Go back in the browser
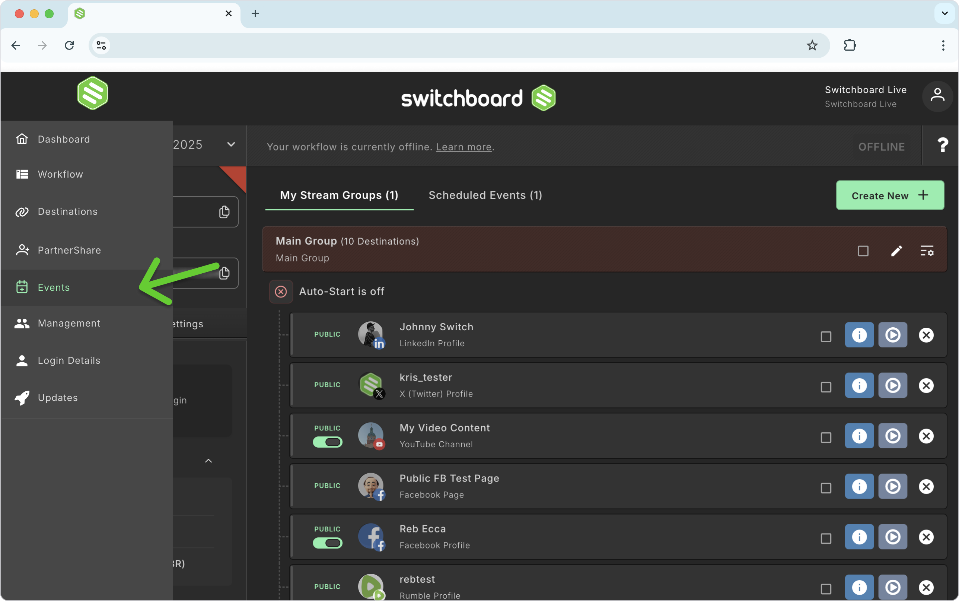959x601 pixels. 16,45
